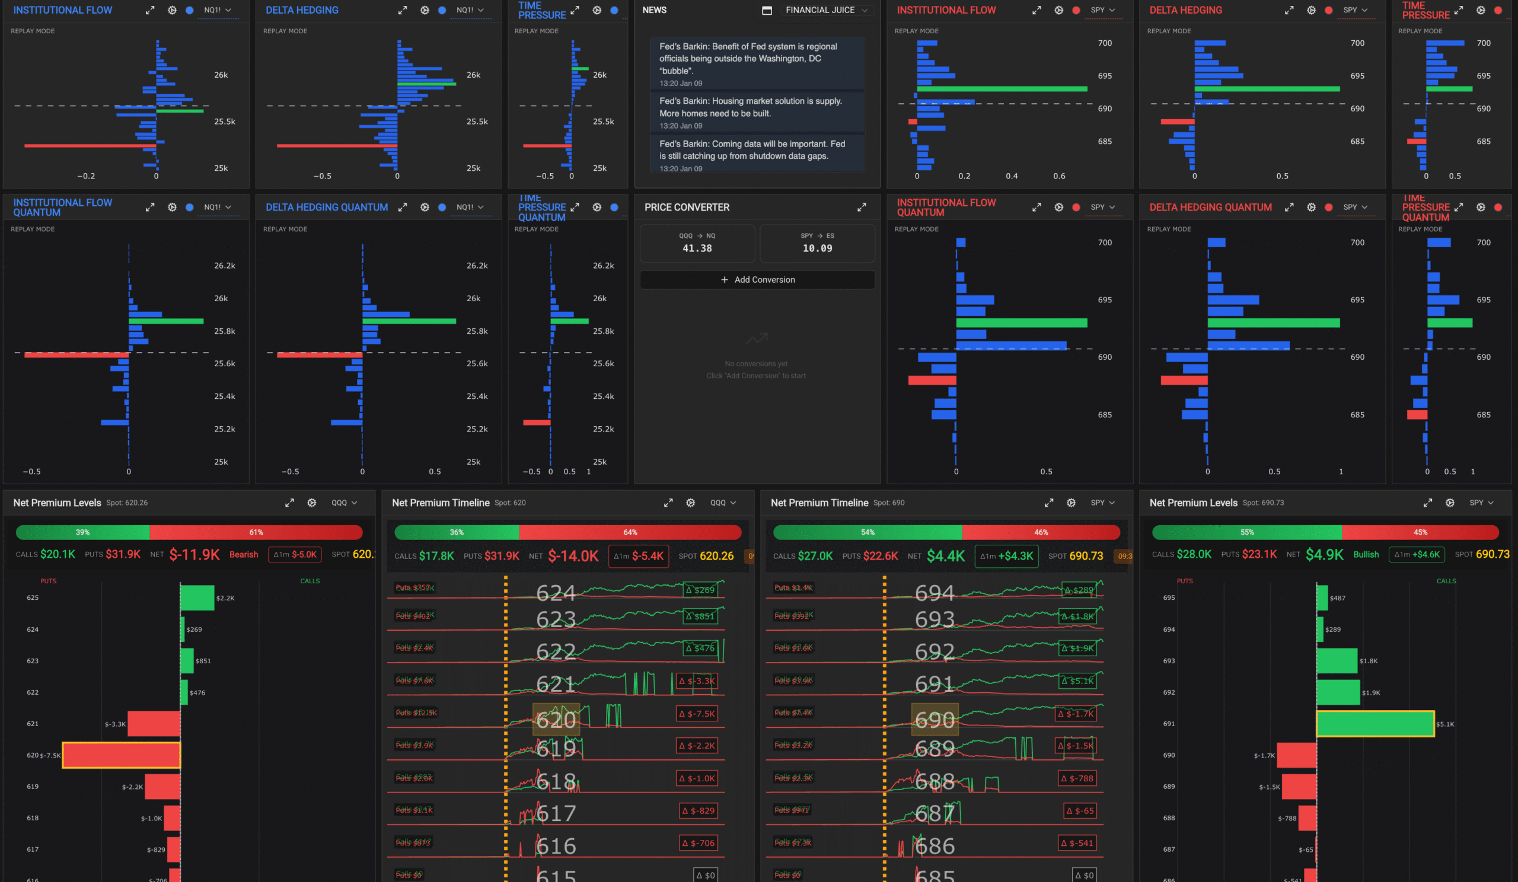
Task: Open settings gear in SPY Institutional Flow panel
Action: 1059,10
